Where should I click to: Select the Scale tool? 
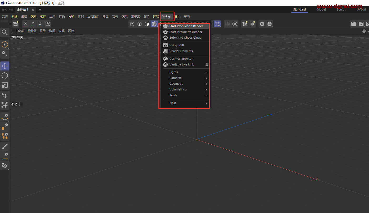click(5, 85)
